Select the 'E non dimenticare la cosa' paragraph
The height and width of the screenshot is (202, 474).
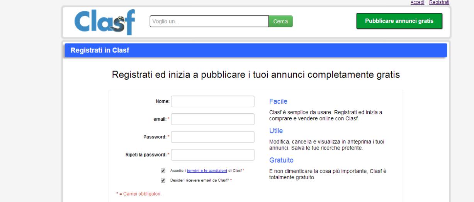click(328, 174)
